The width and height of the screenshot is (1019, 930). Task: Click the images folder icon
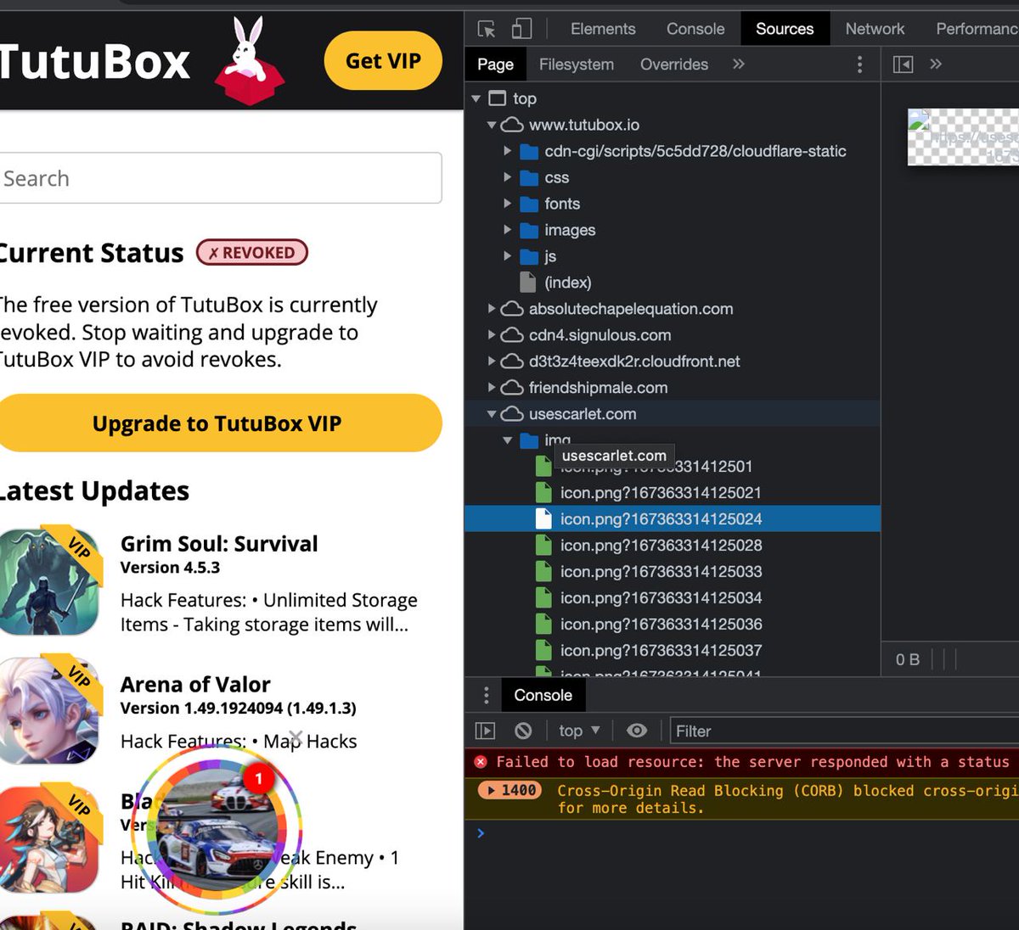click(529, 230)
